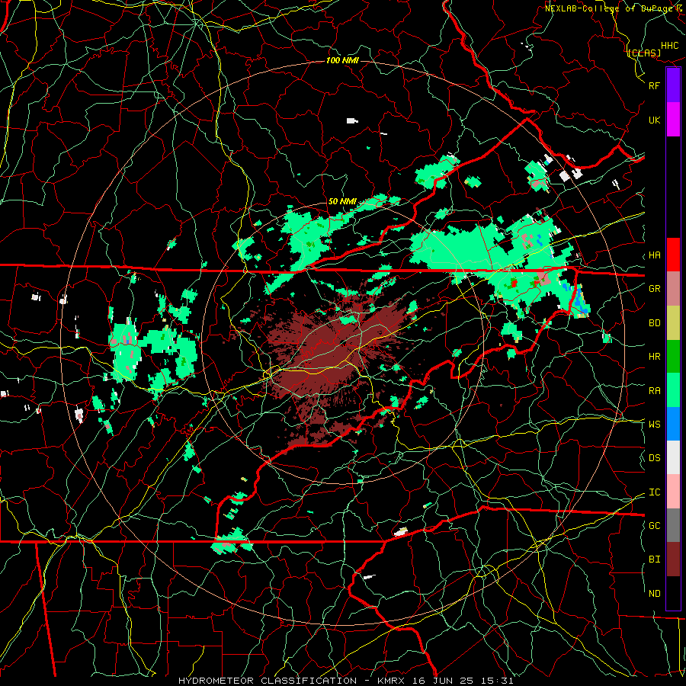Click the 15:31 timestamp text

click(495, 681)
